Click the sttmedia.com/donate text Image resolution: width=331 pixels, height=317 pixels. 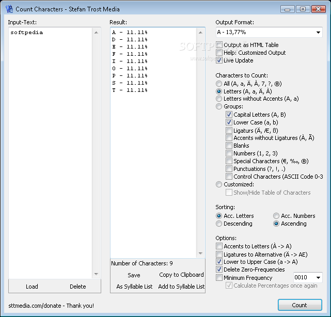pos(51,306)
